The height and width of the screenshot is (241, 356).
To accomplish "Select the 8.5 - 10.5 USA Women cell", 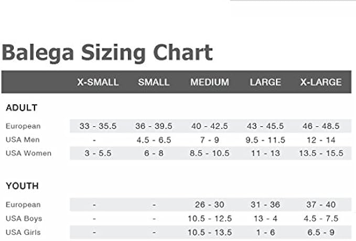I will (209, 154).
